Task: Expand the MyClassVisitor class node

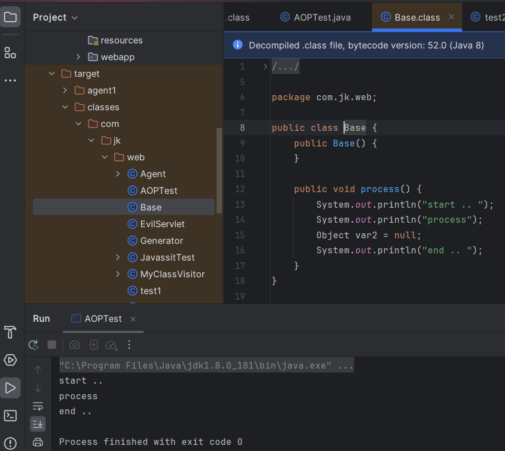Action: point(118,274)
